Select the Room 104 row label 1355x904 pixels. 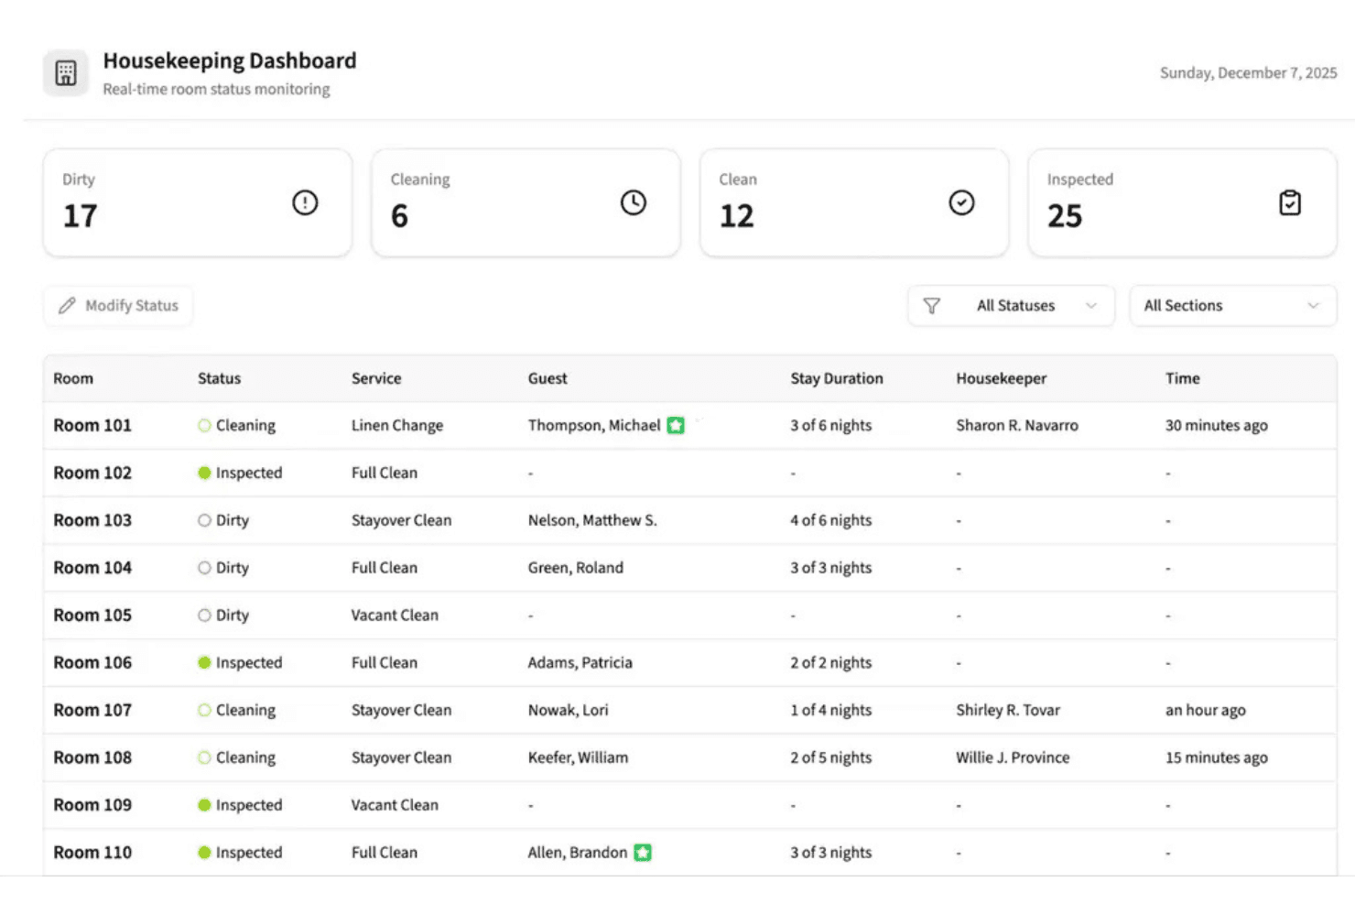pos(92,568)
